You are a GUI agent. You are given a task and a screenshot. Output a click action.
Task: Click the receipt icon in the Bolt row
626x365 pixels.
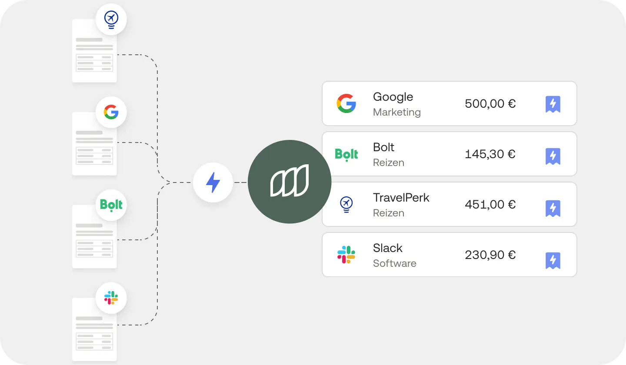(x=553, y=156)
